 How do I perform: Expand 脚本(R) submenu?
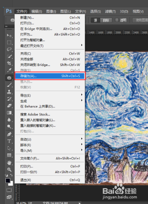[50, 145]
